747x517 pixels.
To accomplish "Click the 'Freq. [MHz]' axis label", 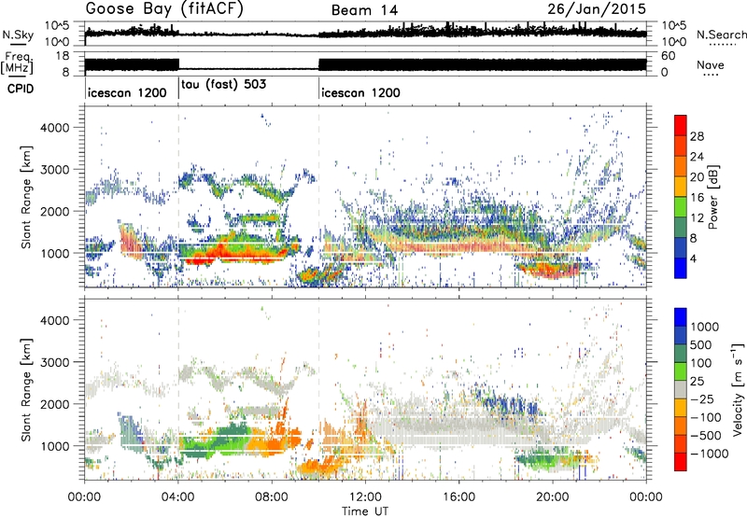I will coord(19,63).
